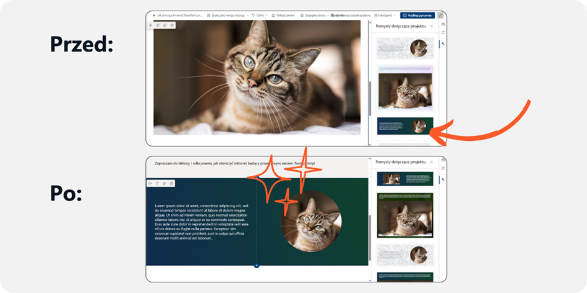Open section settings icon in Przed screenshot

click(x=158, y=25)
